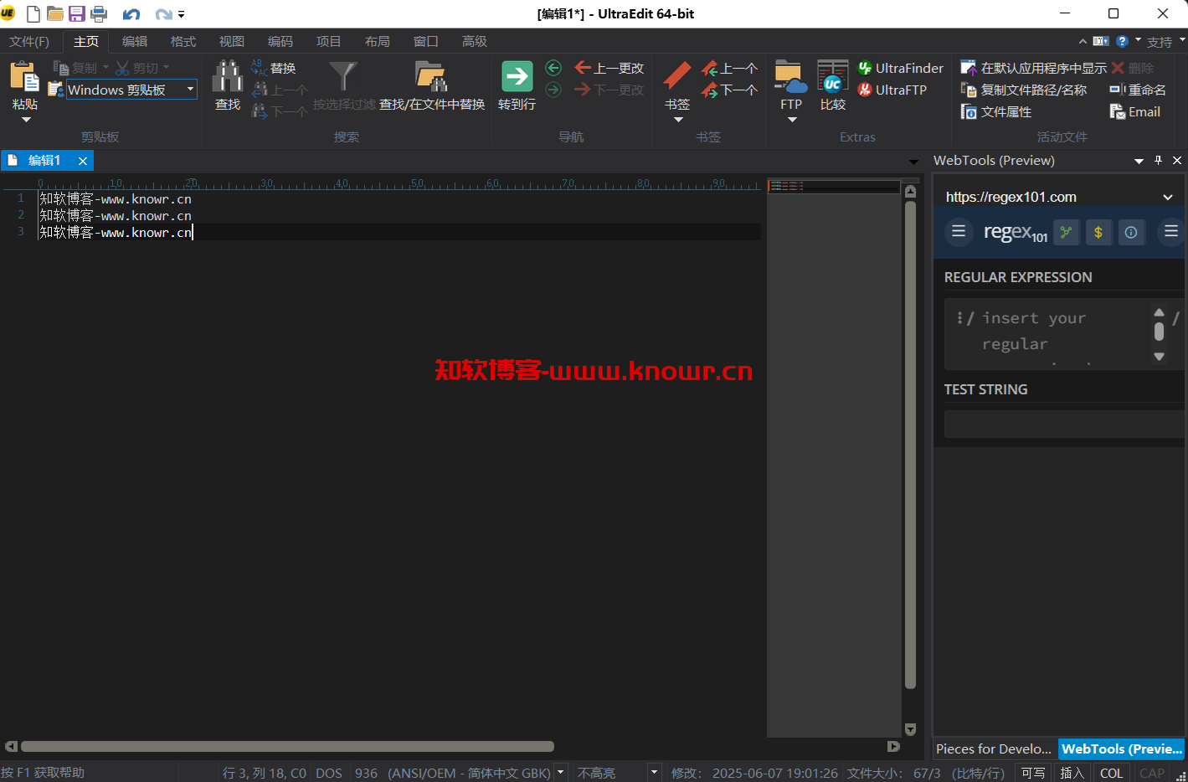Open the Find binoculars tool
The height and width of the screenshot is (782, 1188).
click(x=228, y=77)
